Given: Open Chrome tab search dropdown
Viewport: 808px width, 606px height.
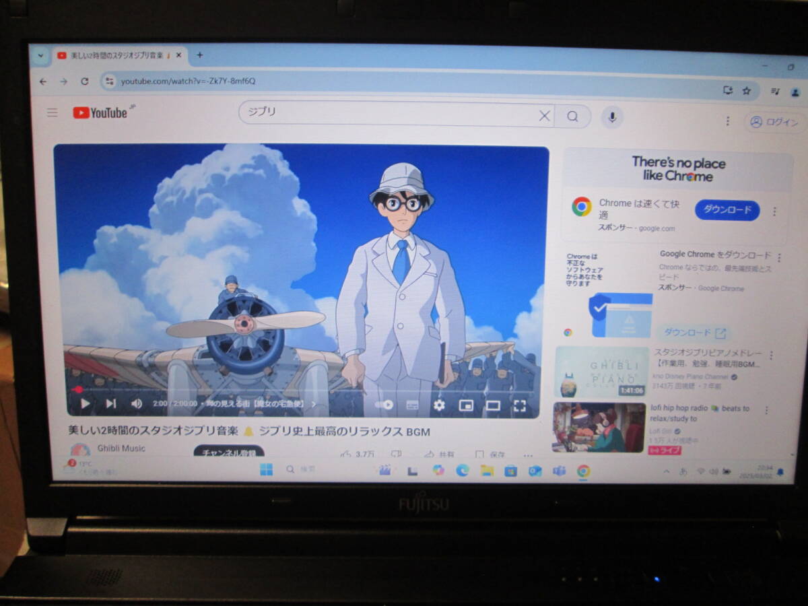Looking at the screenshot, I should point(40,56).
